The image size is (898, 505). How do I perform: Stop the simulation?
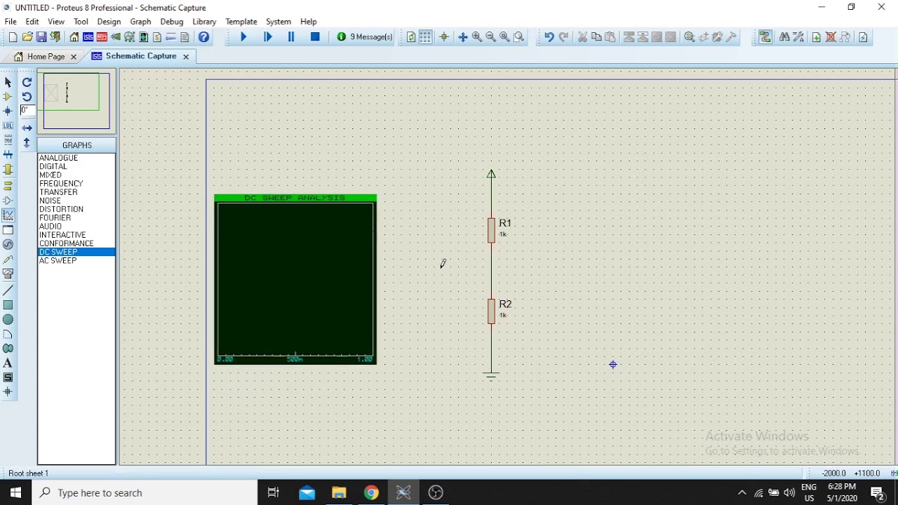coord(315,37)
